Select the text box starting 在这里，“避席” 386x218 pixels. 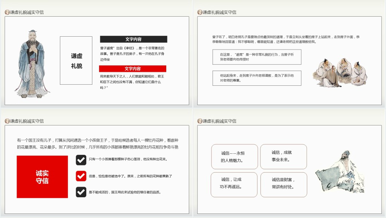click(x=257, y=57)
